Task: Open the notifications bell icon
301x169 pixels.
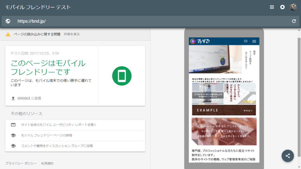Action: point(282,7)
